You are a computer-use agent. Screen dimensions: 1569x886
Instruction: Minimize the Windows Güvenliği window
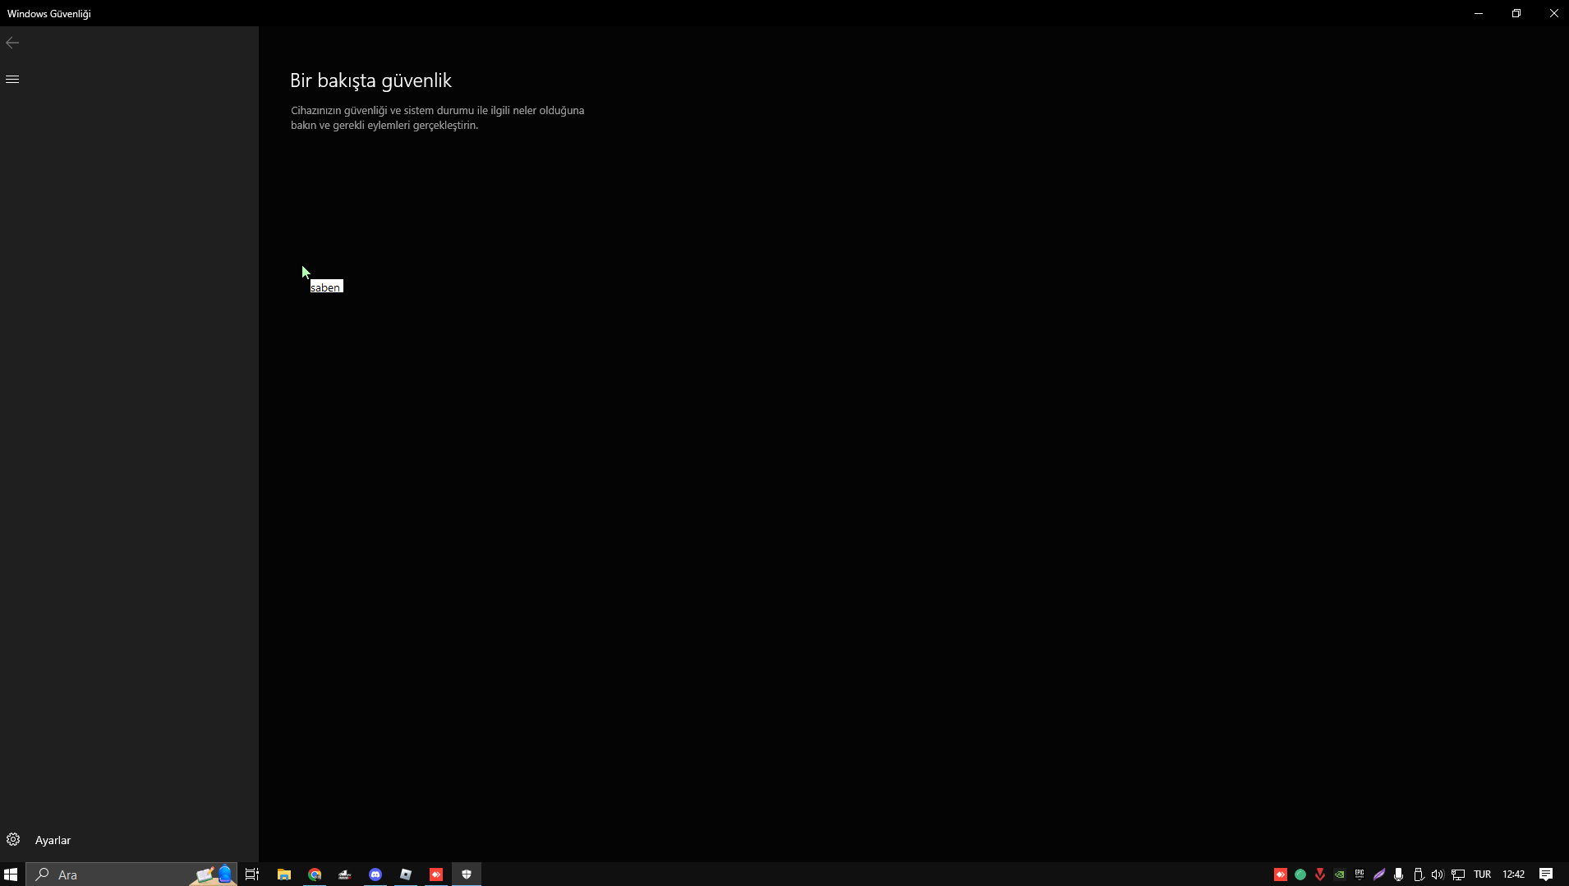pyautogui.click(x=1479, y=13)
